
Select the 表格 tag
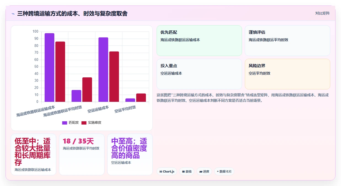coord(187,171)
